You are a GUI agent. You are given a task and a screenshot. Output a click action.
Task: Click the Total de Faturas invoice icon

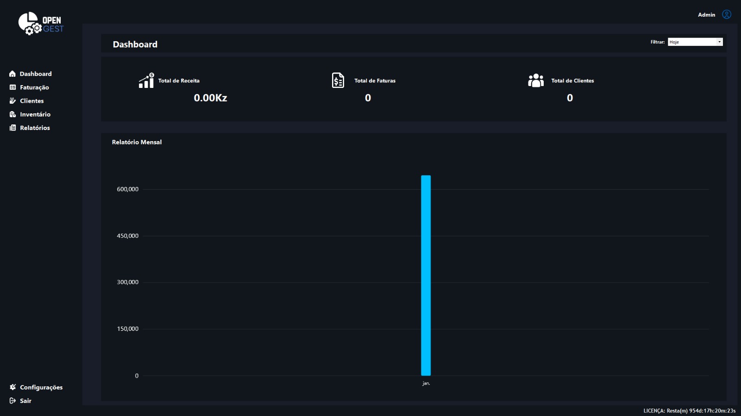point(338,81)
